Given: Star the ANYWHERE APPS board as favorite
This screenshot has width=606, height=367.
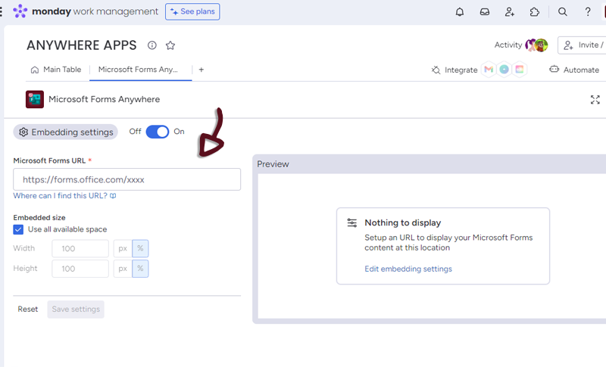Looking at the screenshot, I should pyautogui.click(x=170, y=45).
